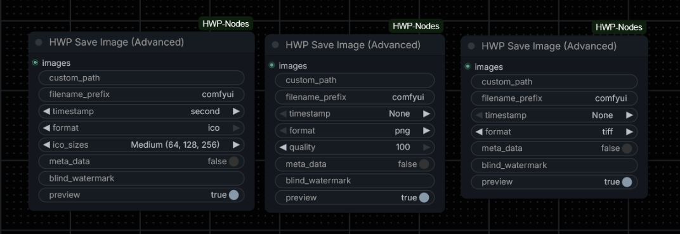Click the custom_path field in the tiff node
This screenshot has height=234, width=680.
coord(554,82)
